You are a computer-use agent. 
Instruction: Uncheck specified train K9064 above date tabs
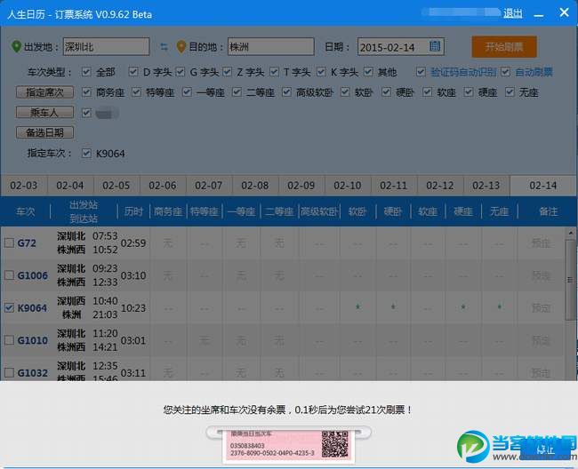(86, 153)
